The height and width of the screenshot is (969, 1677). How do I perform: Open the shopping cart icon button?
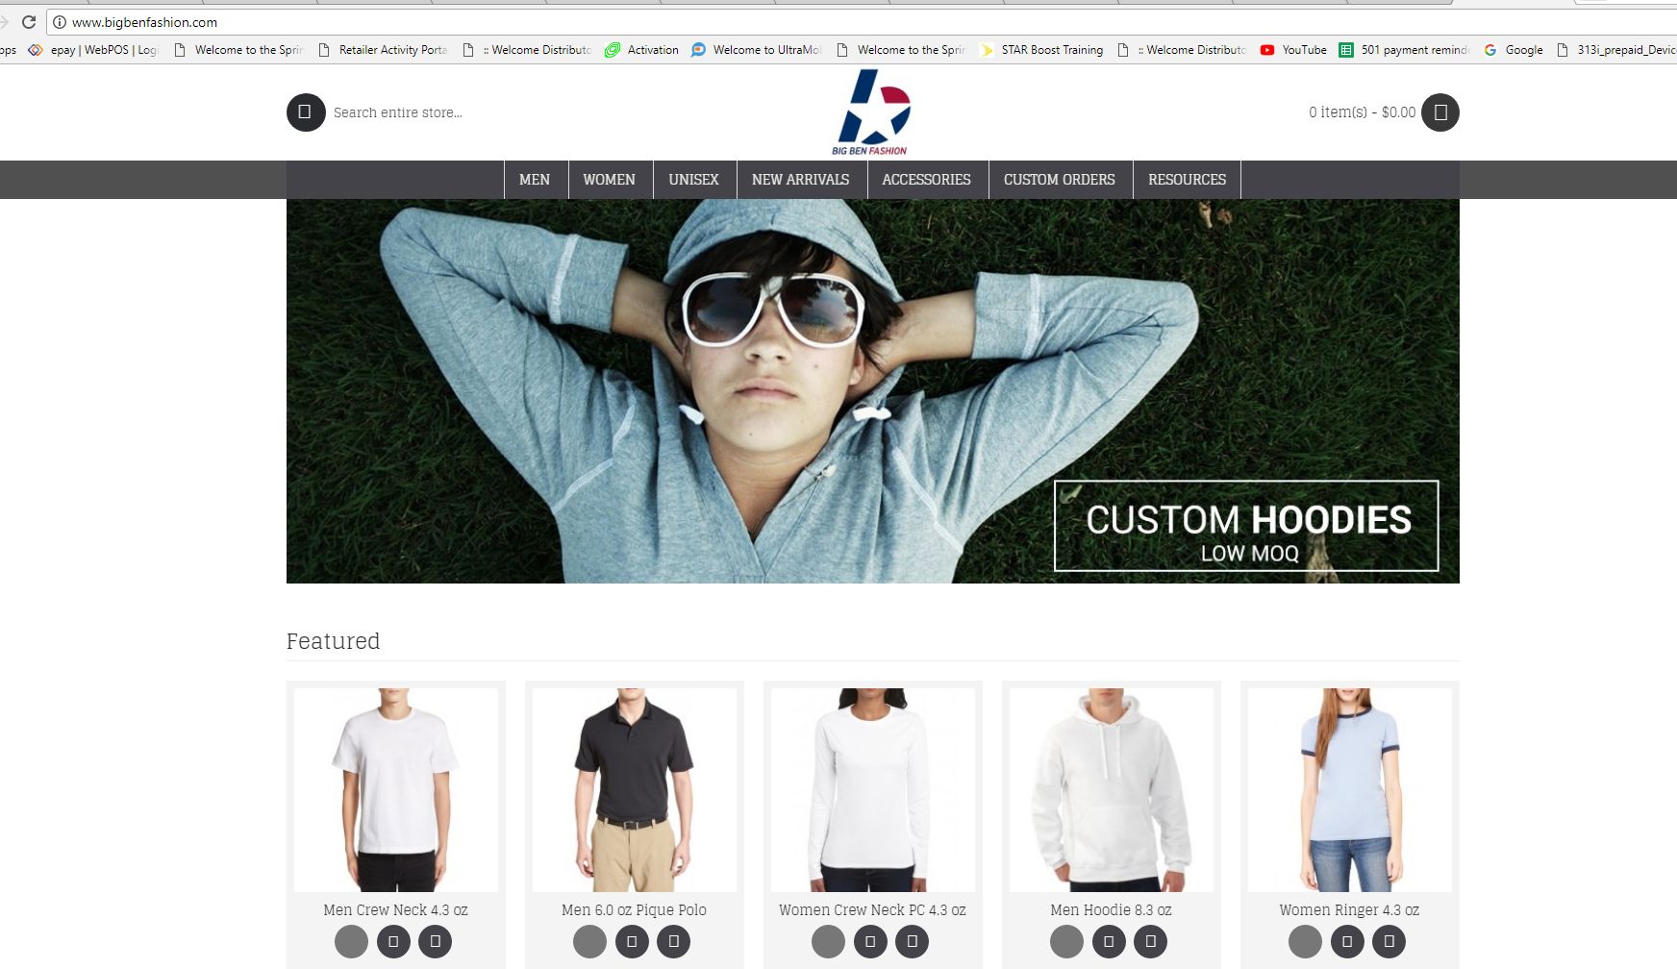(1439, 112)
